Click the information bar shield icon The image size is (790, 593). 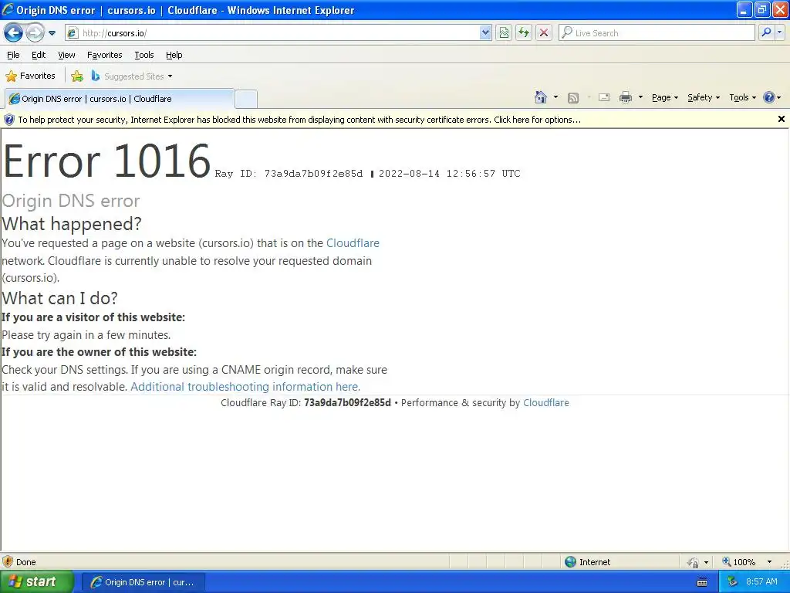9,120
